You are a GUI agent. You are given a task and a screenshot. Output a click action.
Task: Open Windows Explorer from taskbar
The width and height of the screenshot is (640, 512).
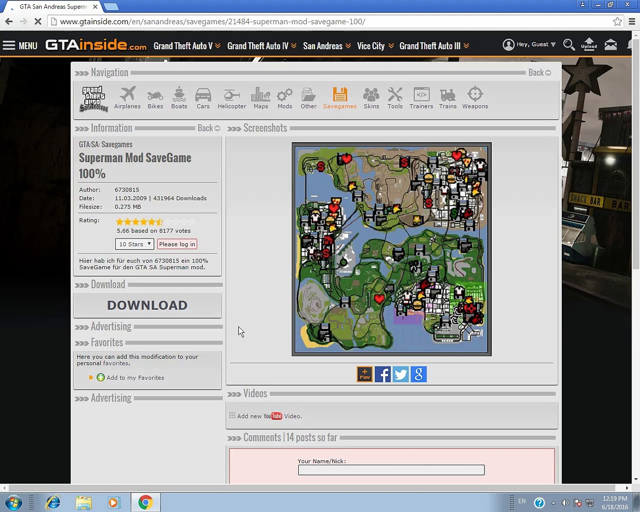(x=83, y=503)
